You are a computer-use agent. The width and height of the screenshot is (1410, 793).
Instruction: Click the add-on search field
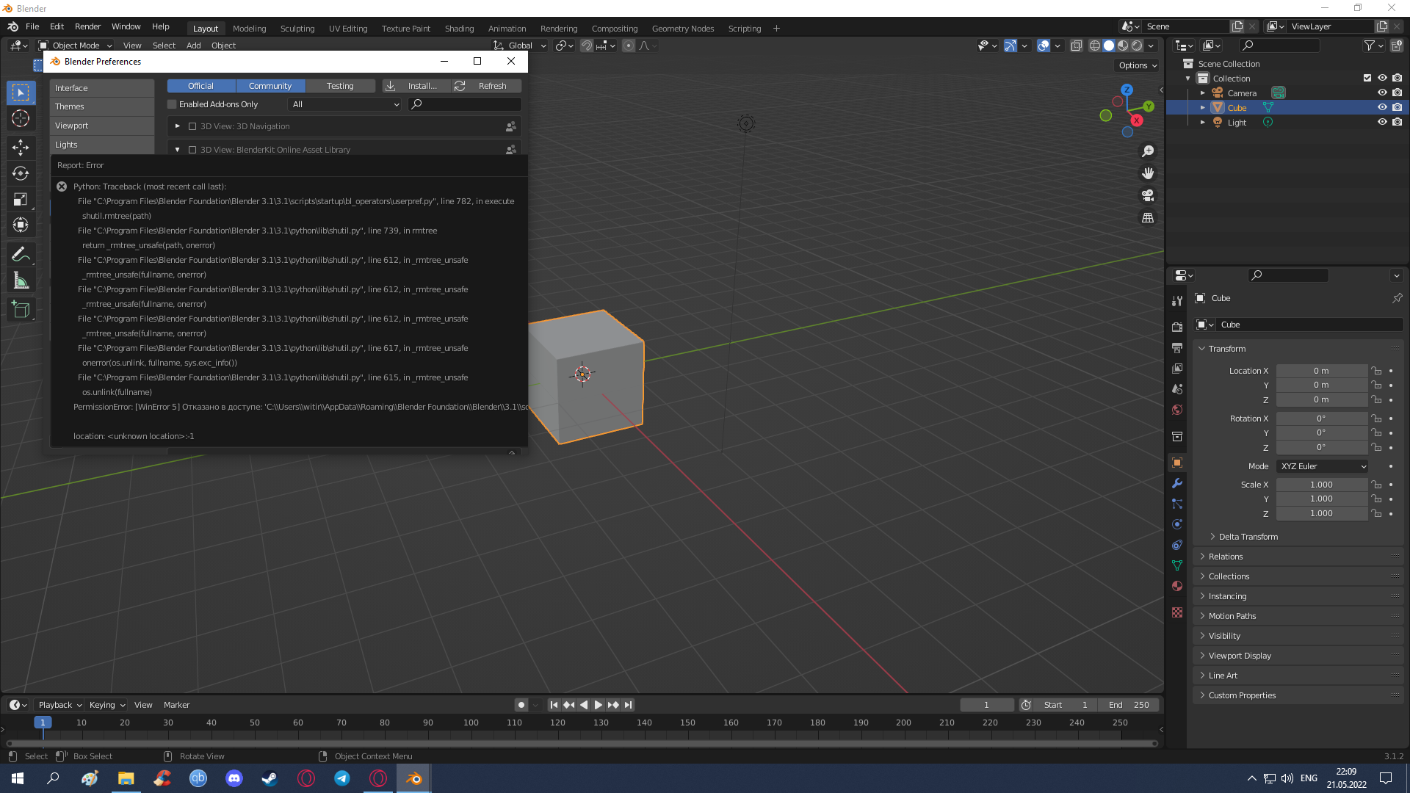tap(464, 104)
